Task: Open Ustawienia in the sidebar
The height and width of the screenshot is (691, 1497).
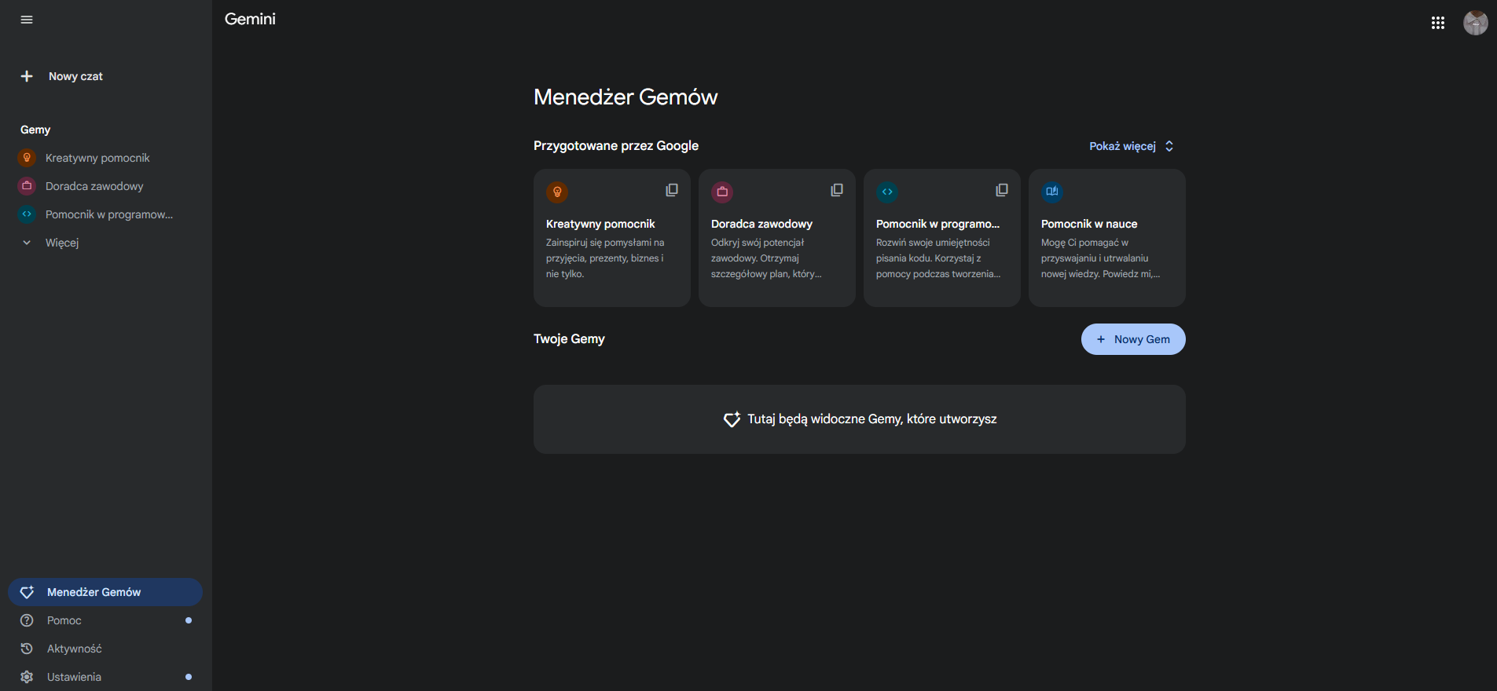Action: [74, 677]
